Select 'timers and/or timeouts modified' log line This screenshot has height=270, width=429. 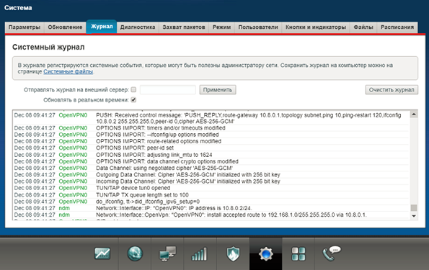[x=211, y=128]
